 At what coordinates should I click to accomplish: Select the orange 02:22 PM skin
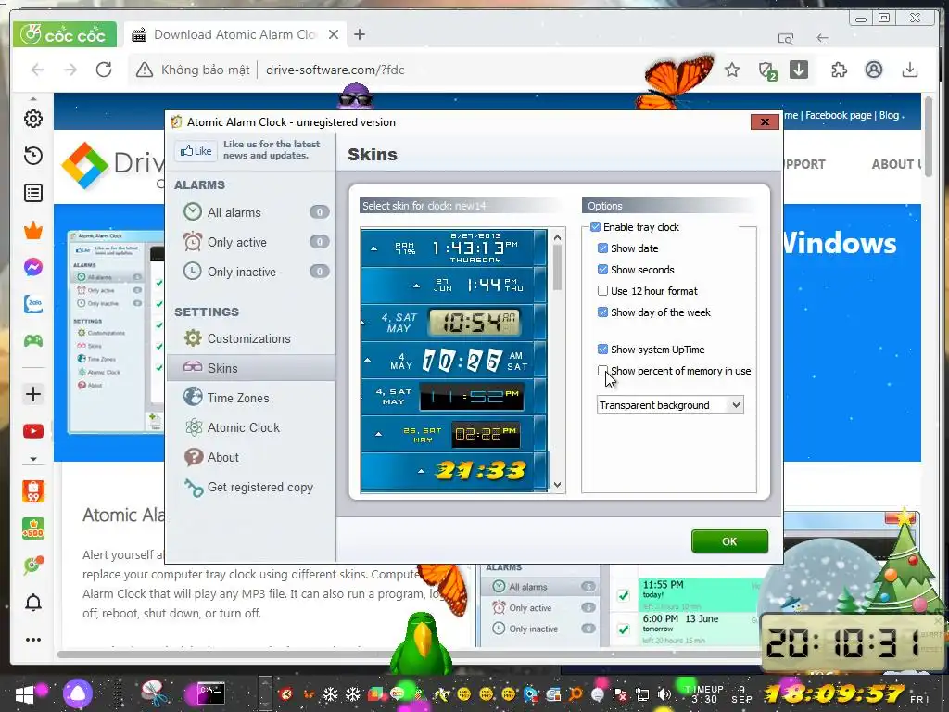(x=454, y=434)
